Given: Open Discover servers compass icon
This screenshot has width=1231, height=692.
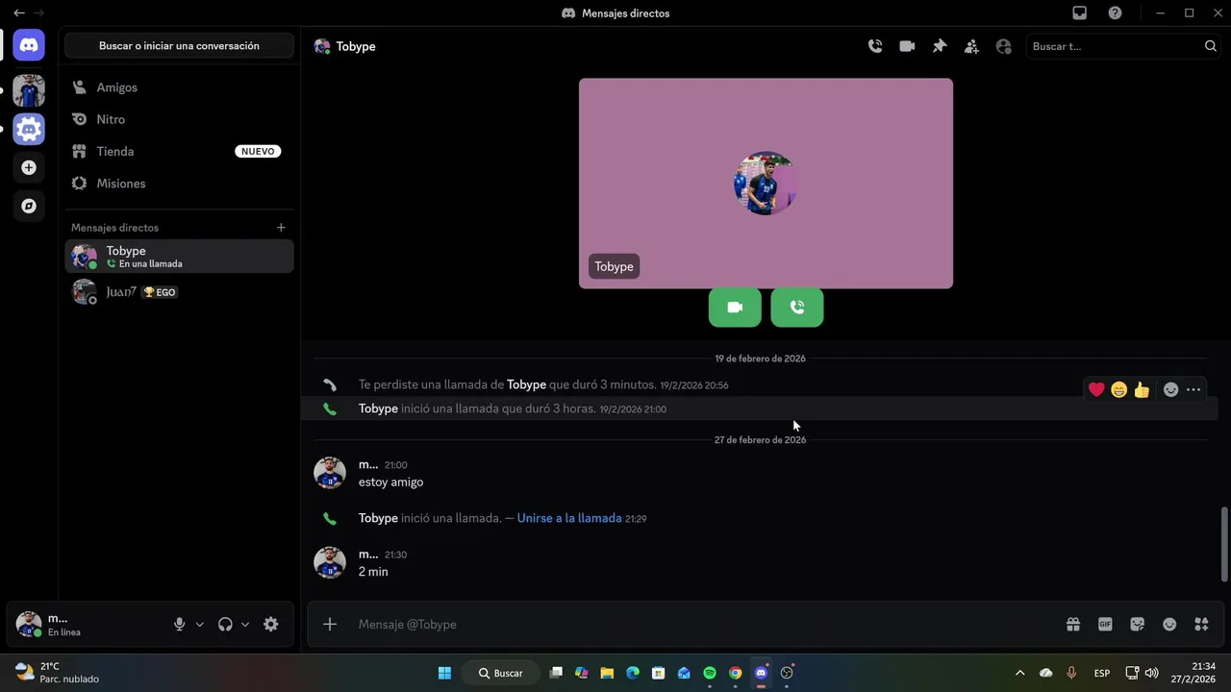Looking at the screenshot, I should click(x=29, y=206).
